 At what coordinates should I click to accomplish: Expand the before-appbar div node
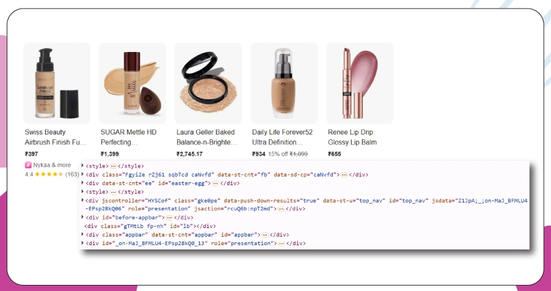click(x=82, y=218)
